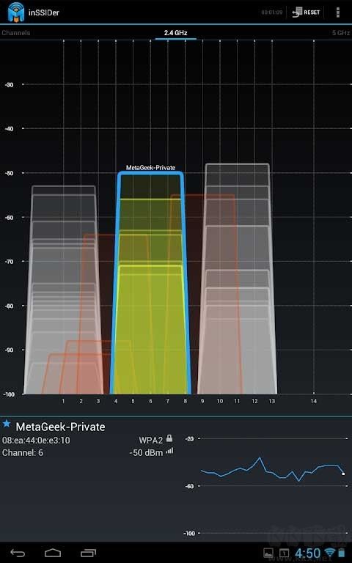Open the Channels tab
Viewport: 352px width, 563px height.
tap(16, 33)
